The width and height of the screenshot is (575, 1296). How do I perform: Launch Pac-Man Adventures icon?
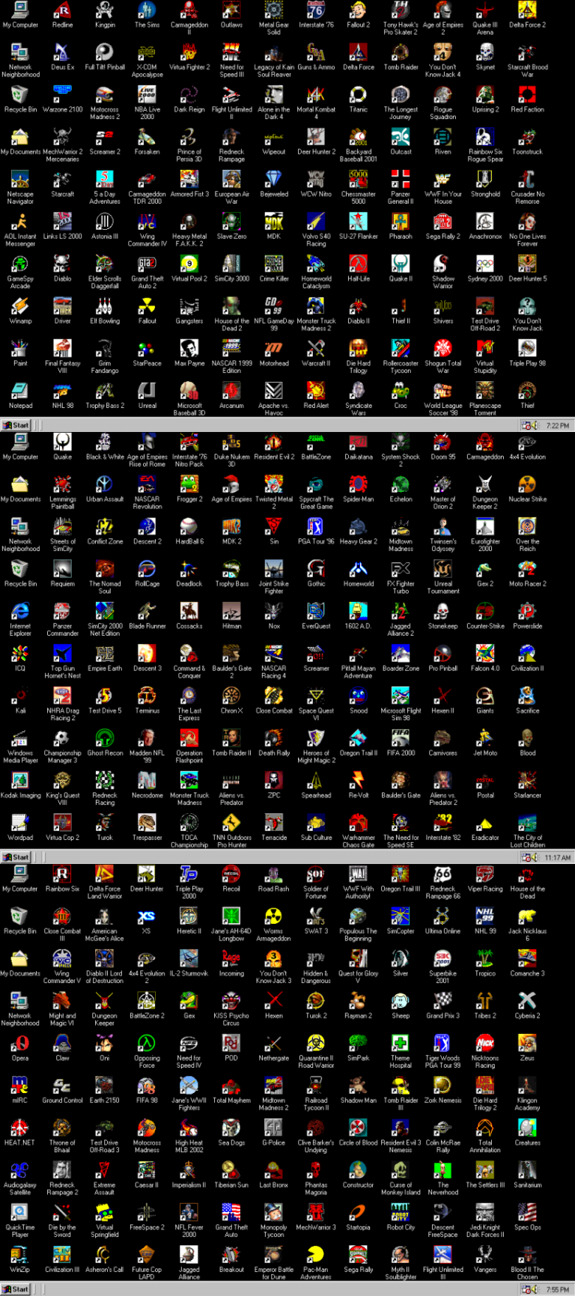316,1254
